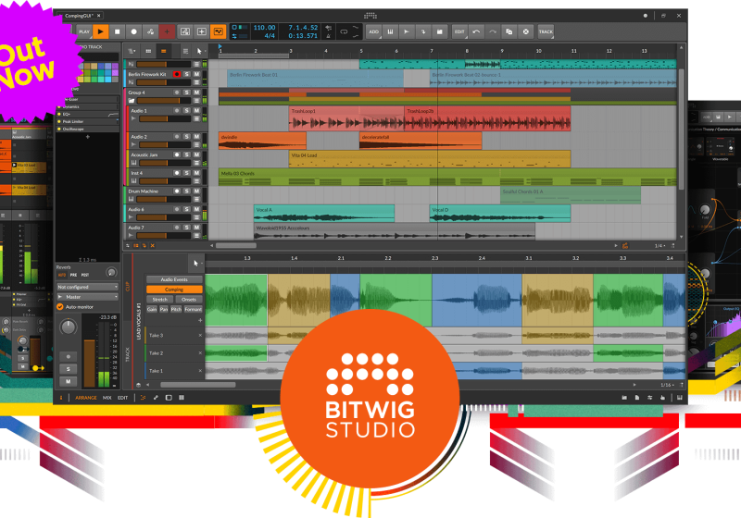Open the ADD menu dropdown

tap(373, 31)
